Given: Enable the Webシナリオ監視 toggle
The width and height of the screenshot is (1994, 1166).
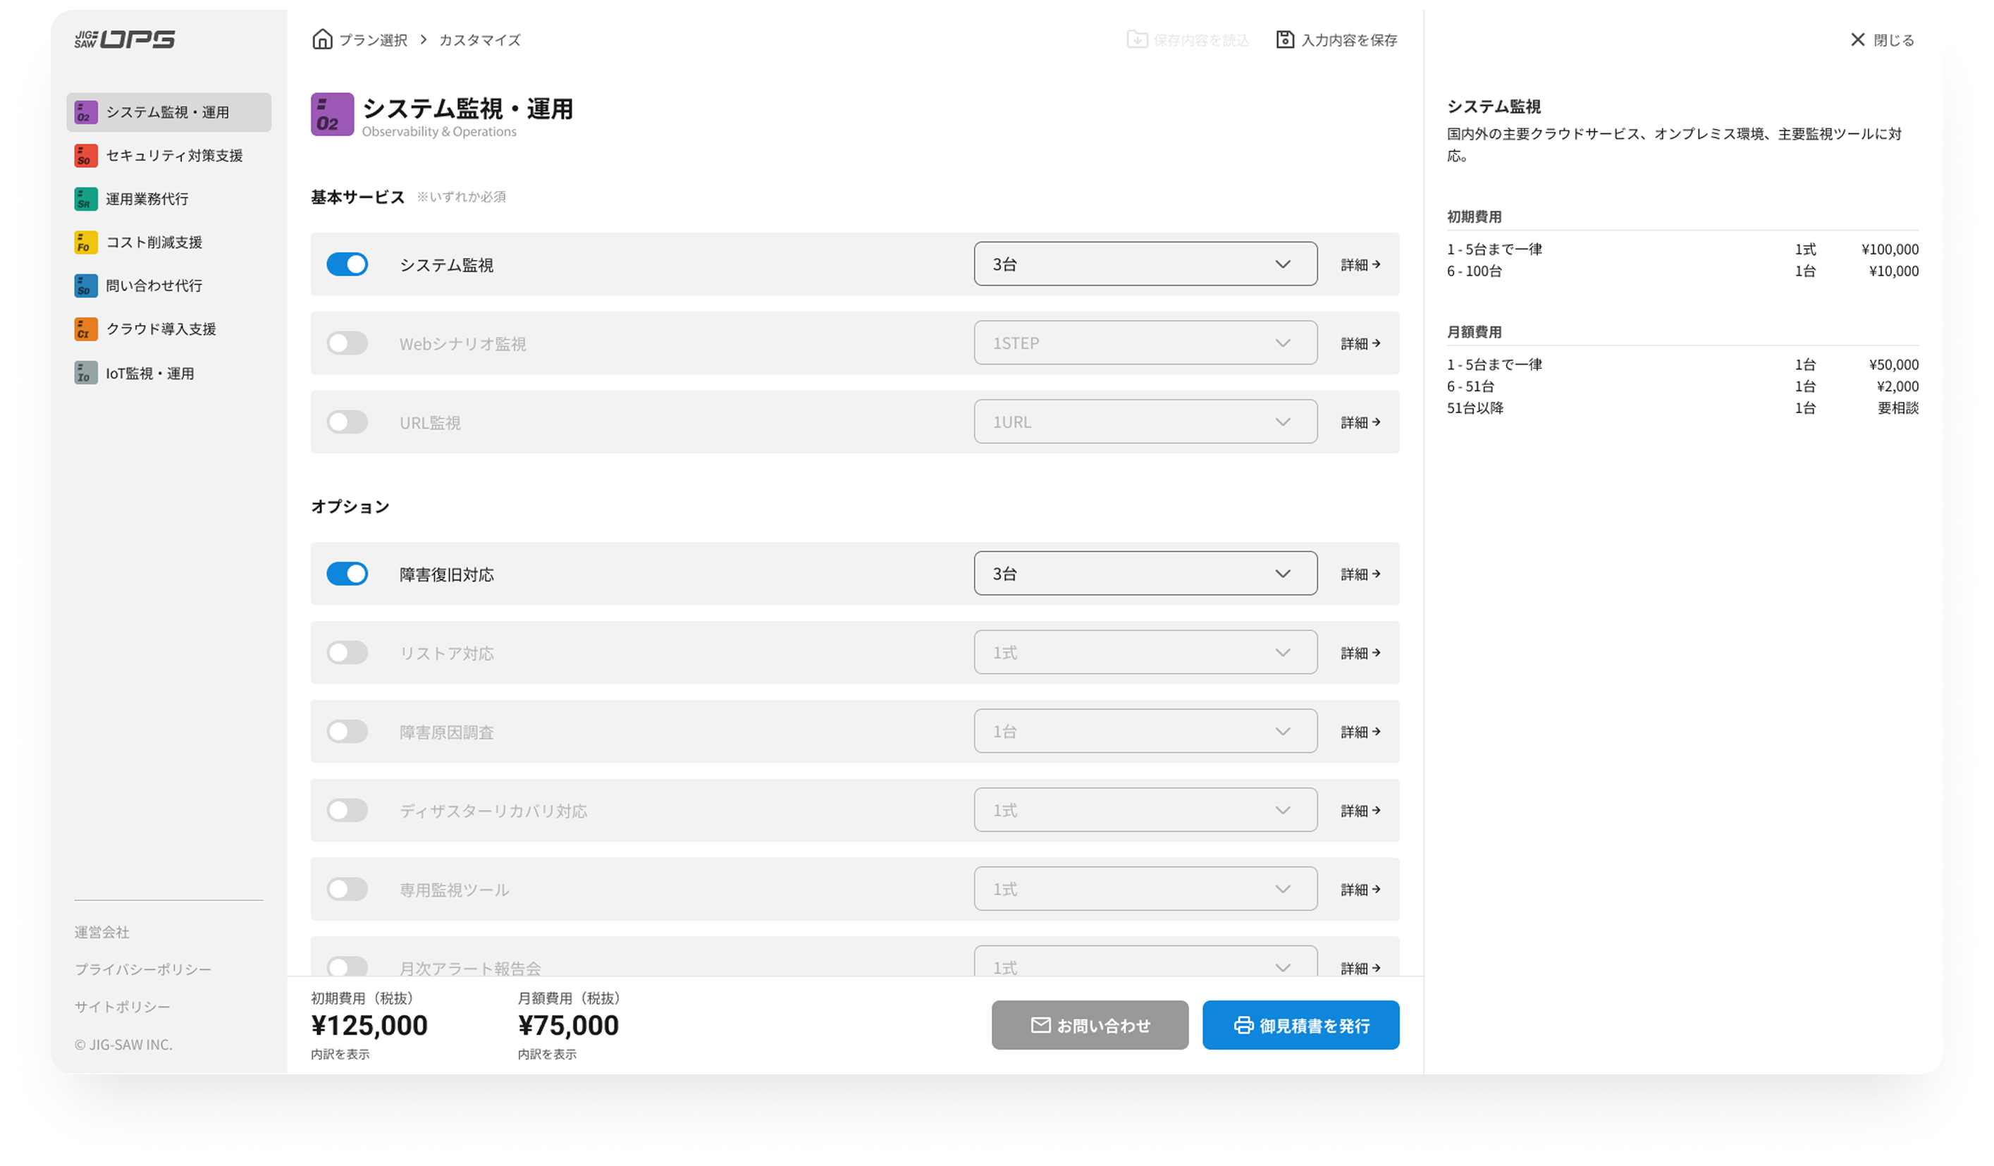Looking at the screenshot, I should 347,343.
